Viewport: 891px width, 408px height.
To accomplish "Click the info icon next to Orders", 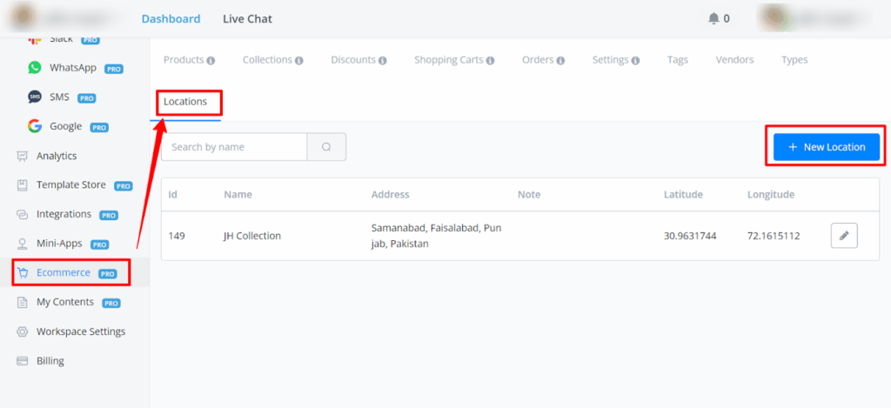I will pos(560,61).
